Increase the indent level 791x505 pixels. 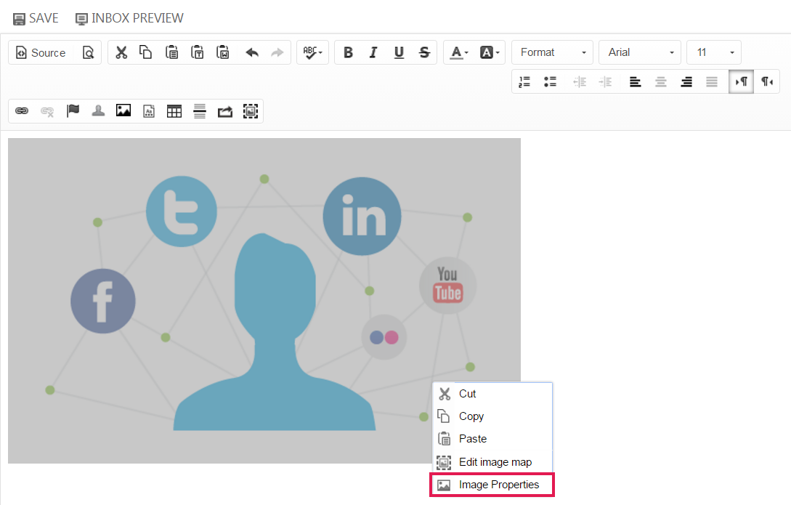point(605,81)
